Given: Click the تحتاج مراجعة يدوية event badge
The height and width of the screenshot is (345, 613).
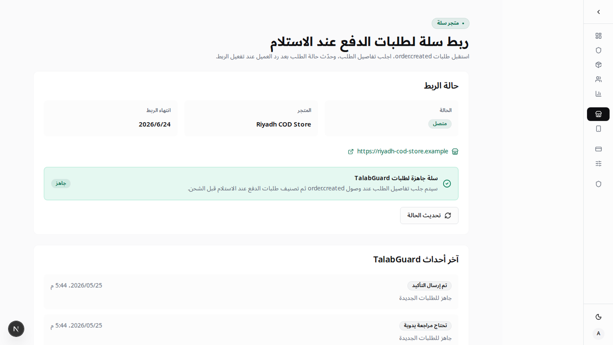Looking at the screenshot, I should pos(425,326).
